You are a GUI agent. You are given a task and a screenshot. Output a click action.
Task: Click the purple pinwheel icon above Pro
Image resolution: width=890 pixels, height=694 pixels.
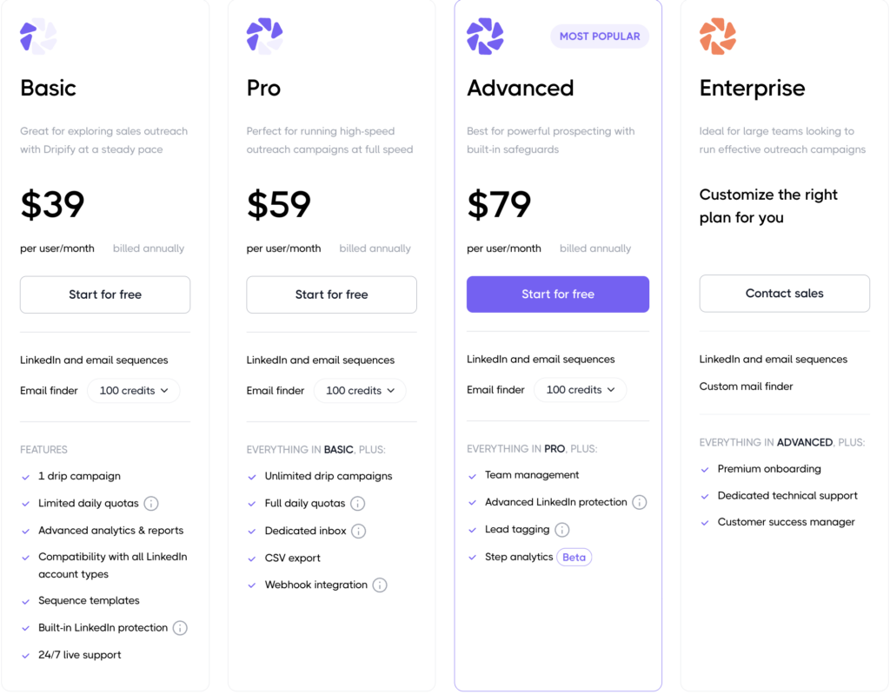(x=264, y=36)
